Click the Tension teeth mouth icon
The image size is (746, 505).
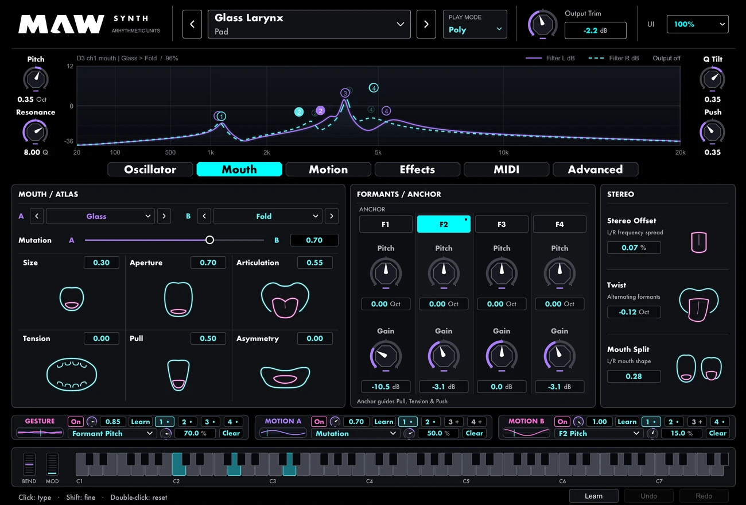click(72, 374)
